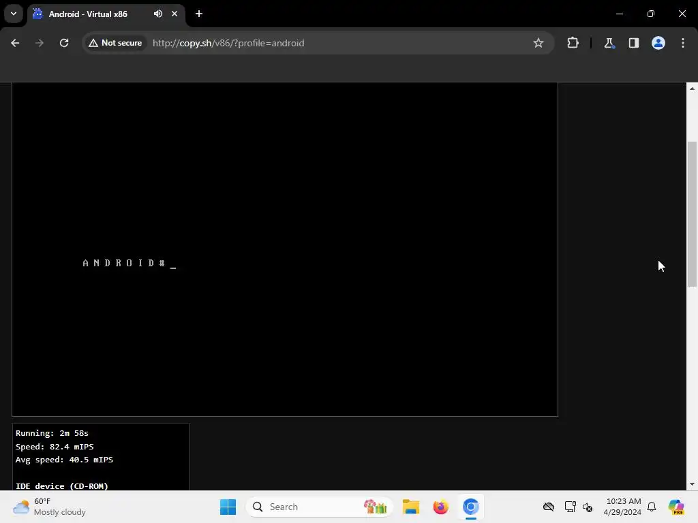
Task: Close the Android - Virtual x86 tab
Action: point(174,14)
